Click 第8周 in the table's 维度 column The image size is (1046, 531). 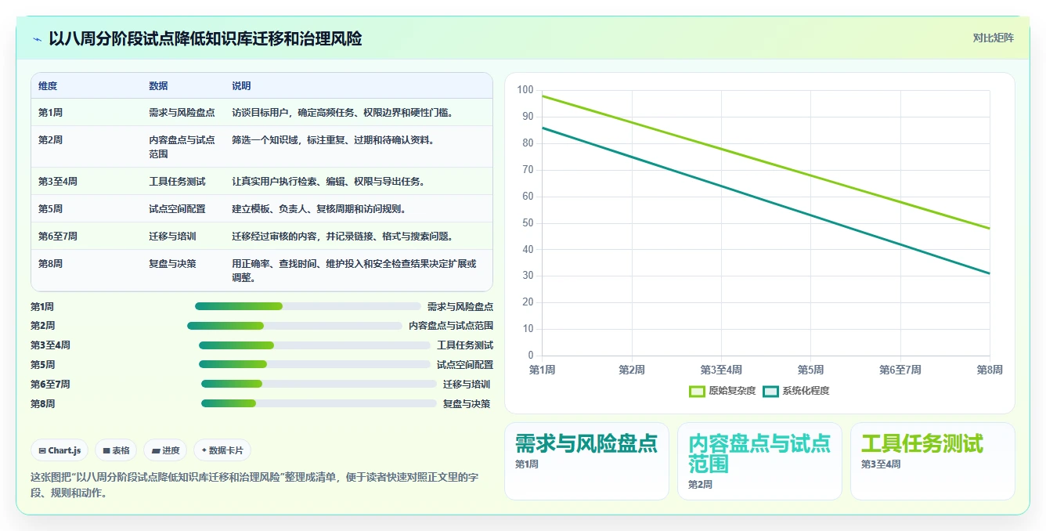point(50,264)
